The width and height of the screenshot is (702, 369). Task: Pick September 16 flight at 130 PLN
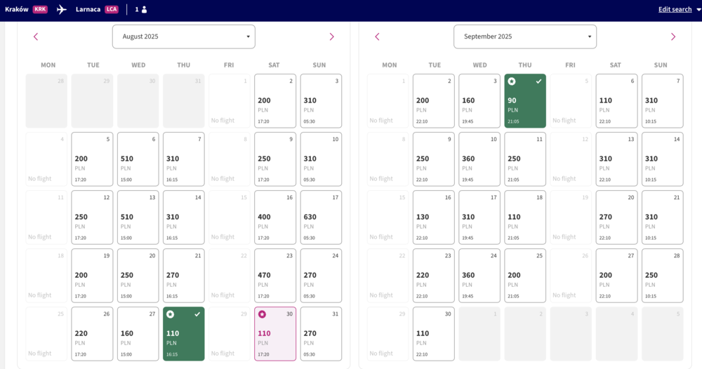tap(433, 217)
